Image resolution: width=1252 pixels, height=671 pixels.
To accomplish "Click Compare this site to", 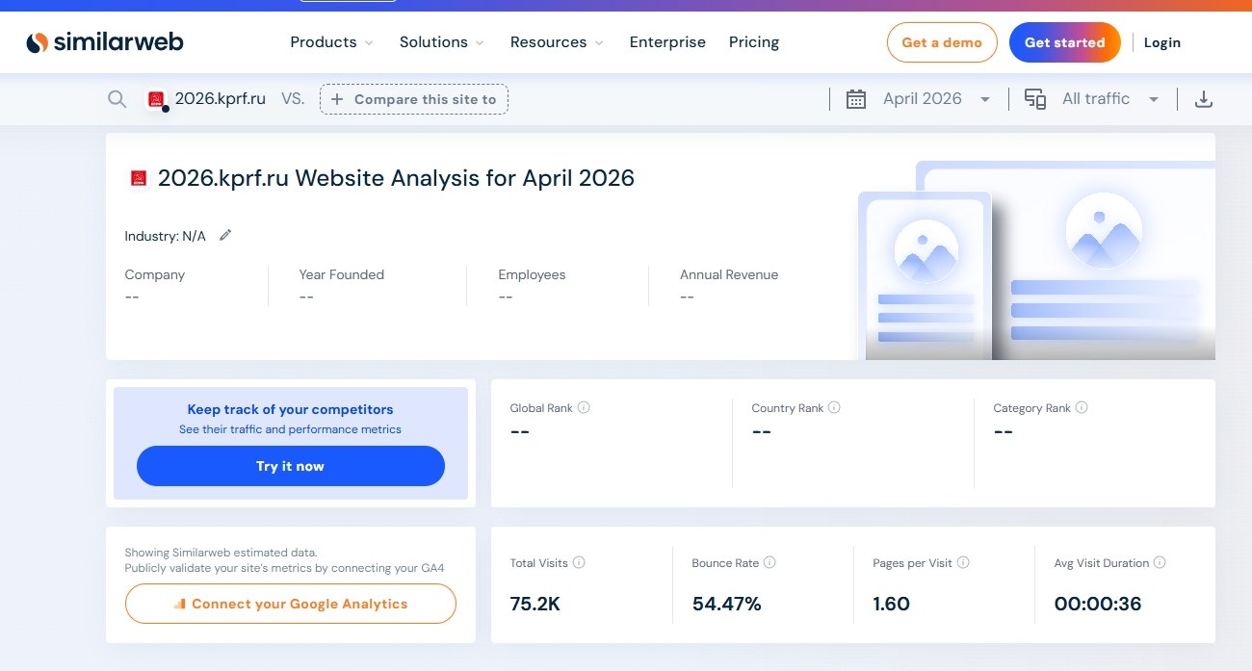I will (414, 99).
